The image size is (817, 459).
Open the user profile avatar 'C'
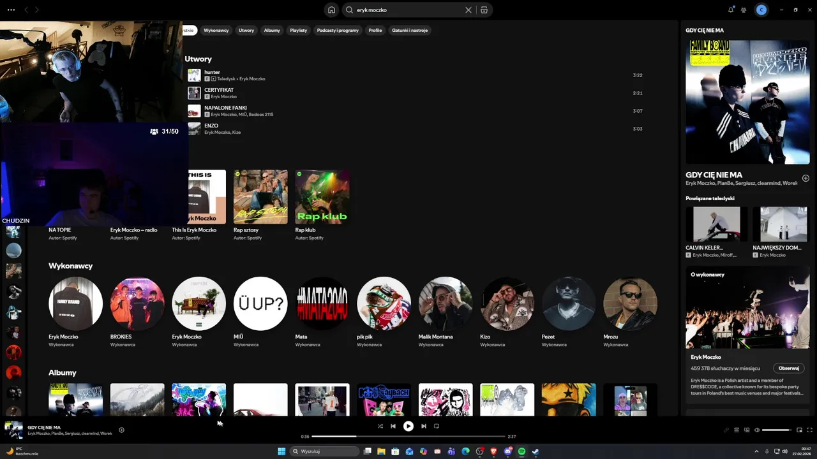pyautogui.click(x=761, y=10)
